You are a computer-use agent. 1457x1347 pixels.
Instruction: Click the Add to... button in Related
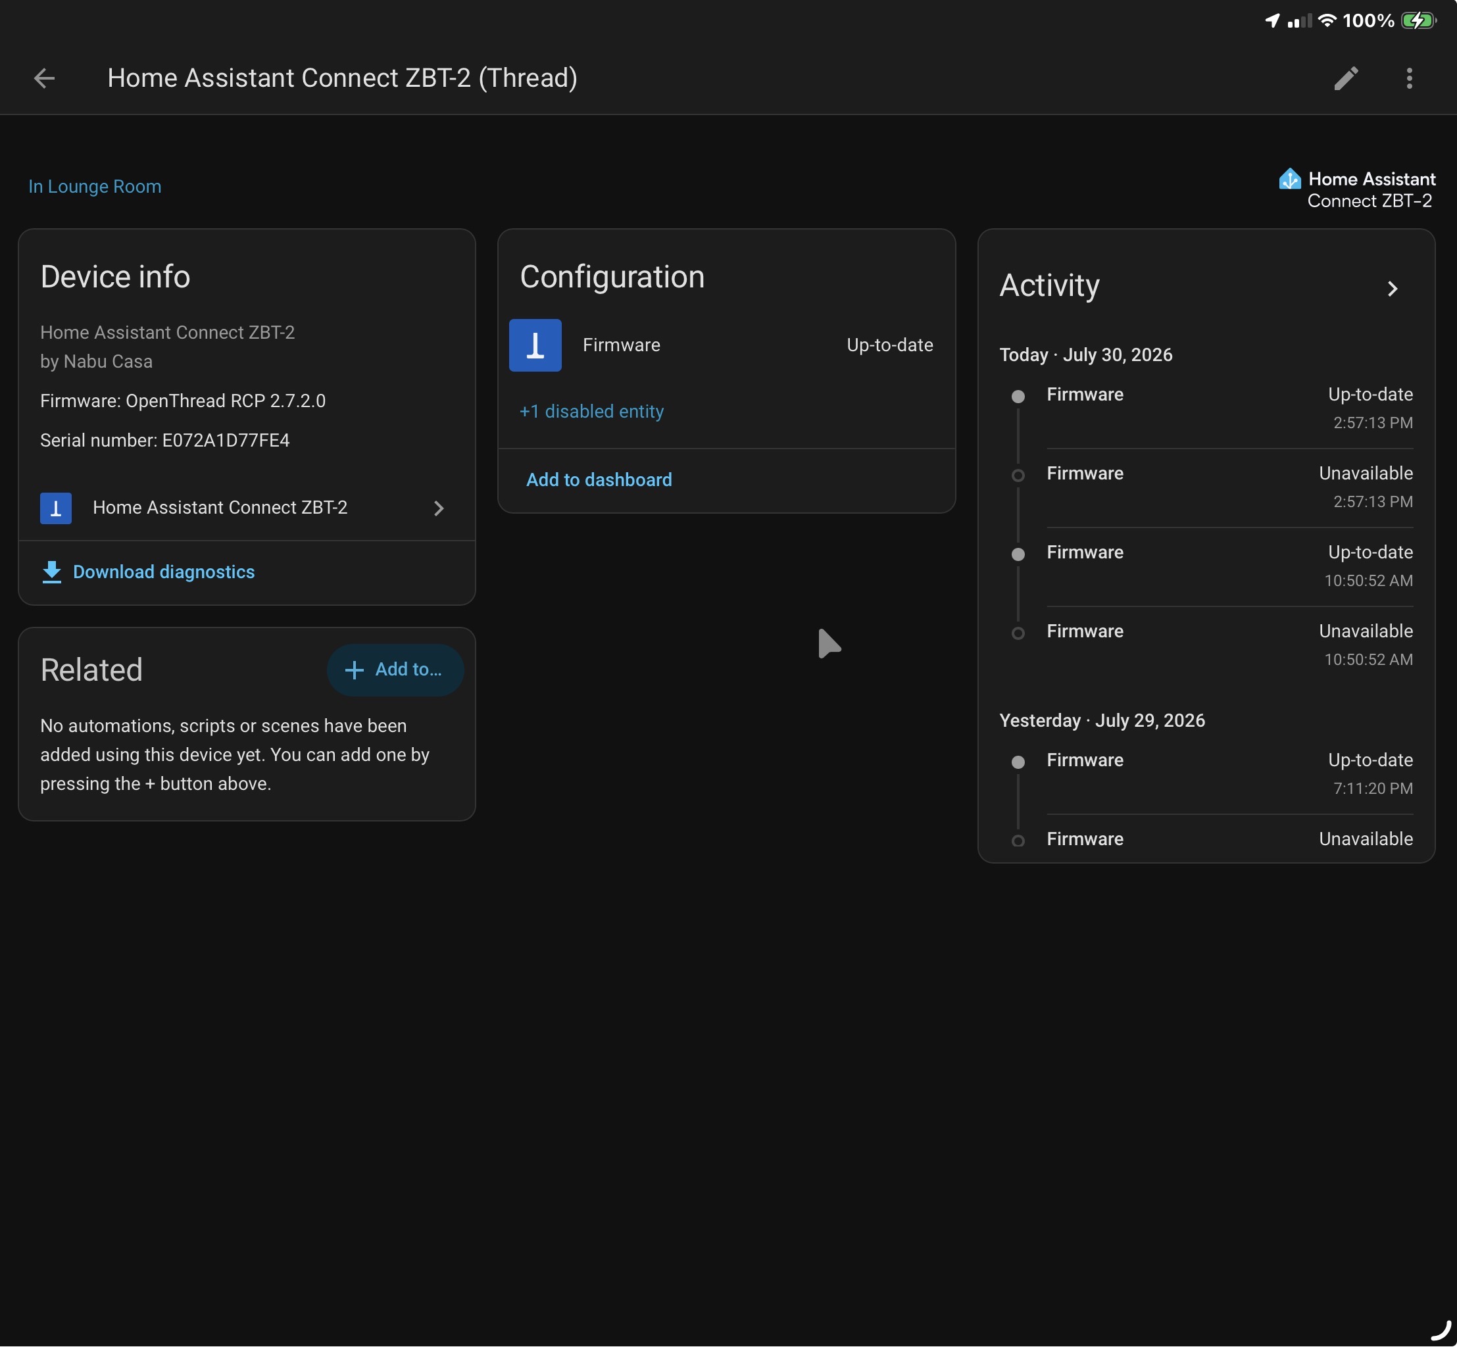(395, 670)
